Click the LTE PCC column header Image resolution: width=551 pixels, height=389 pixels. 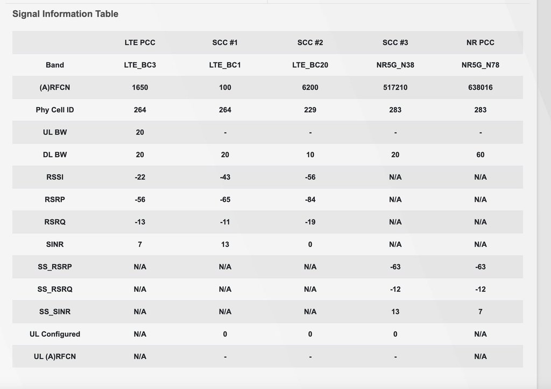coord(140,43)
